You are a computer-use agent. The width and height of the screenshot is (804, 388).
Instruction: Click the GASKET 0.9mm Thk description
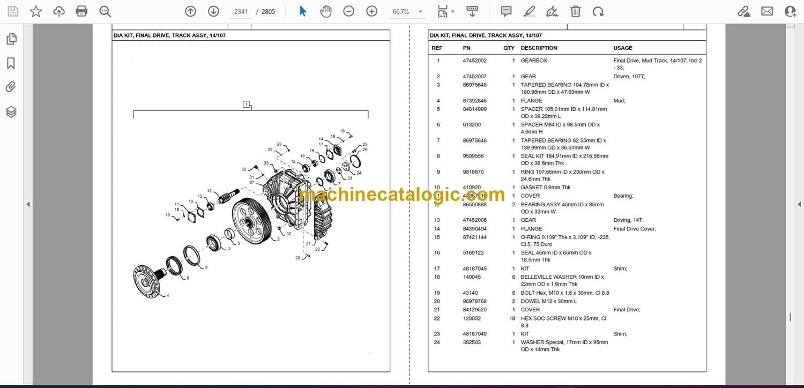[546, 188]
